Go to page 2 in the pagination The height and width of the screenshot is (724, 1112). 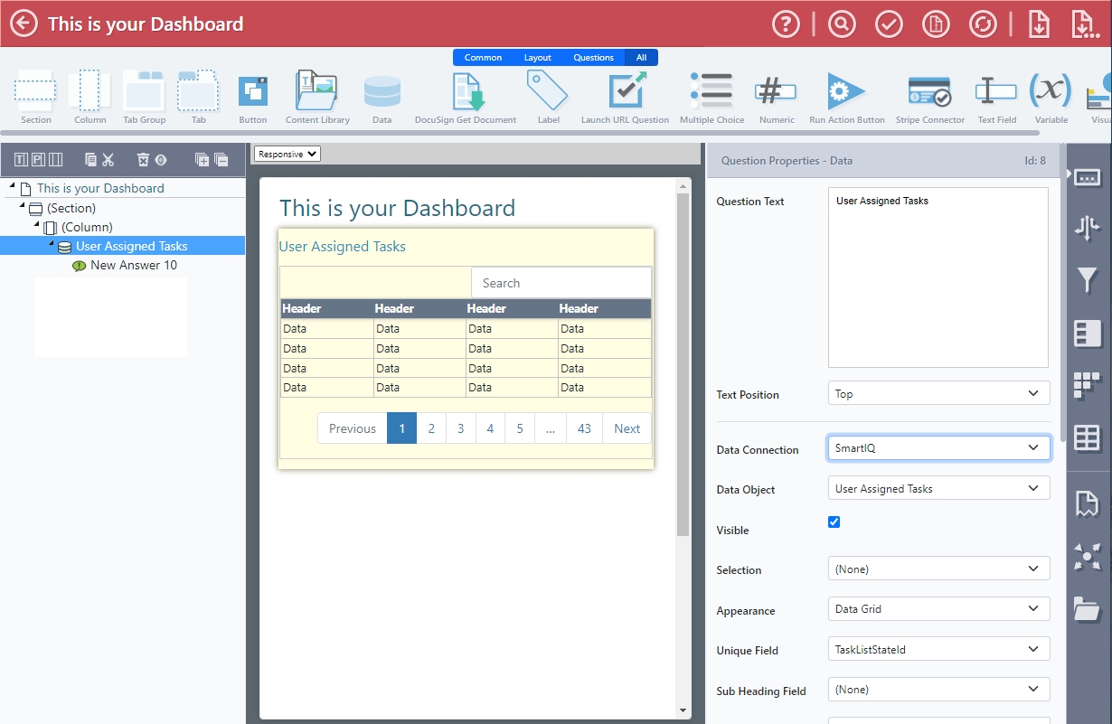coord(431,428)
